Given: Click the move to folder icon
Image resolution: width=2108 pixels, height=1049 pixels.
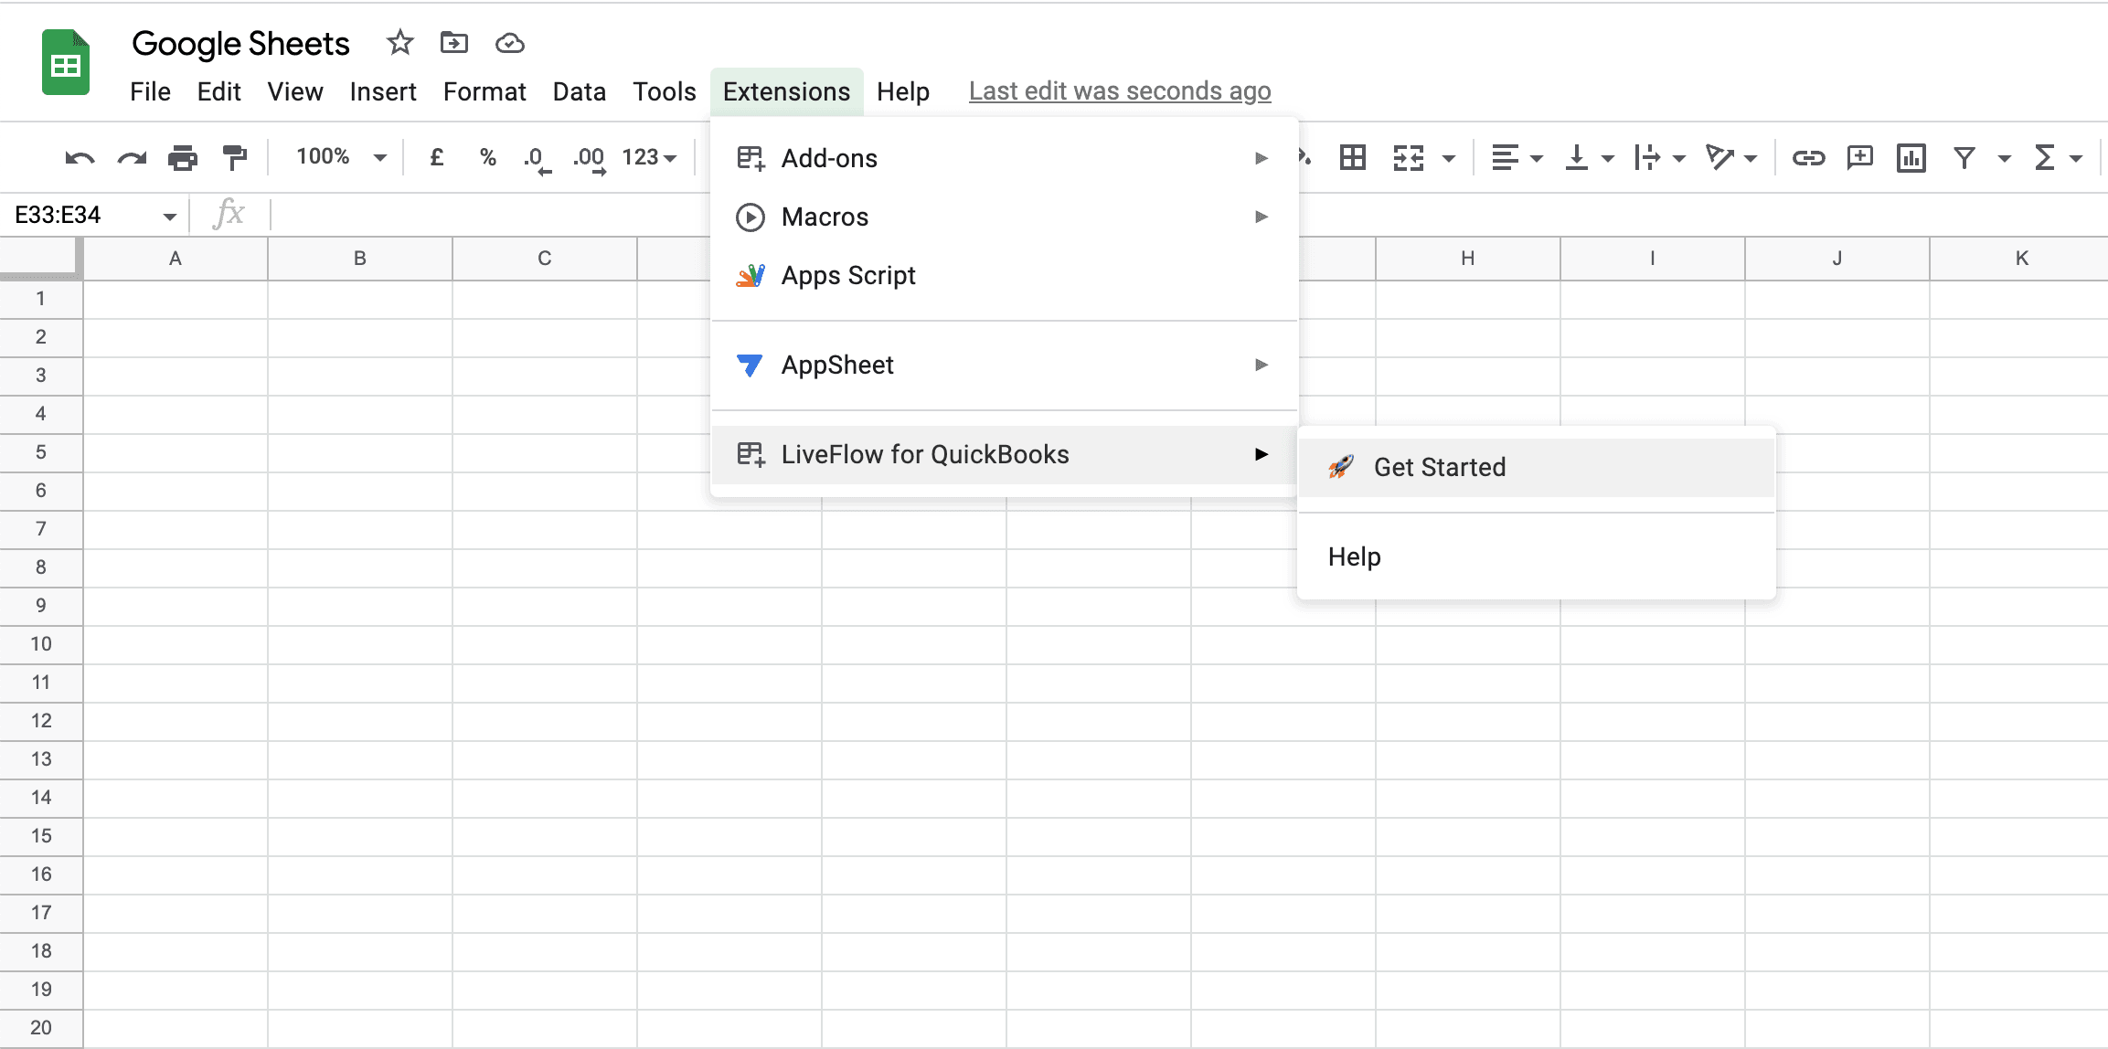Looking at the screenshot, I should coord(454,43).
